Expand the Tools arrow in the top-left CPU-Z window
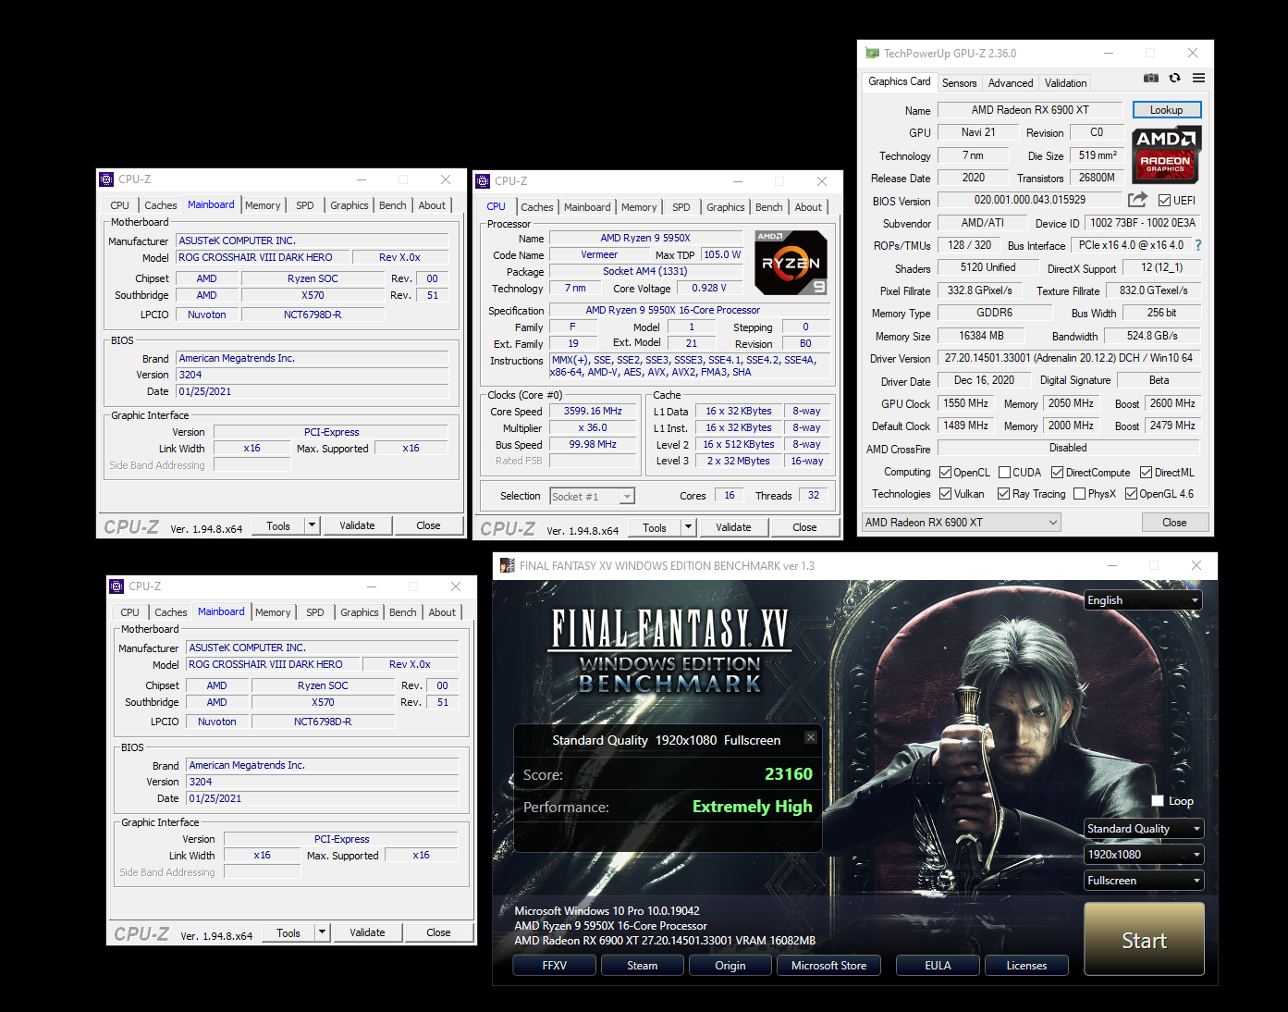Image resolution: width=1288 pixels, height=1012 pixels. click(313, 525)
